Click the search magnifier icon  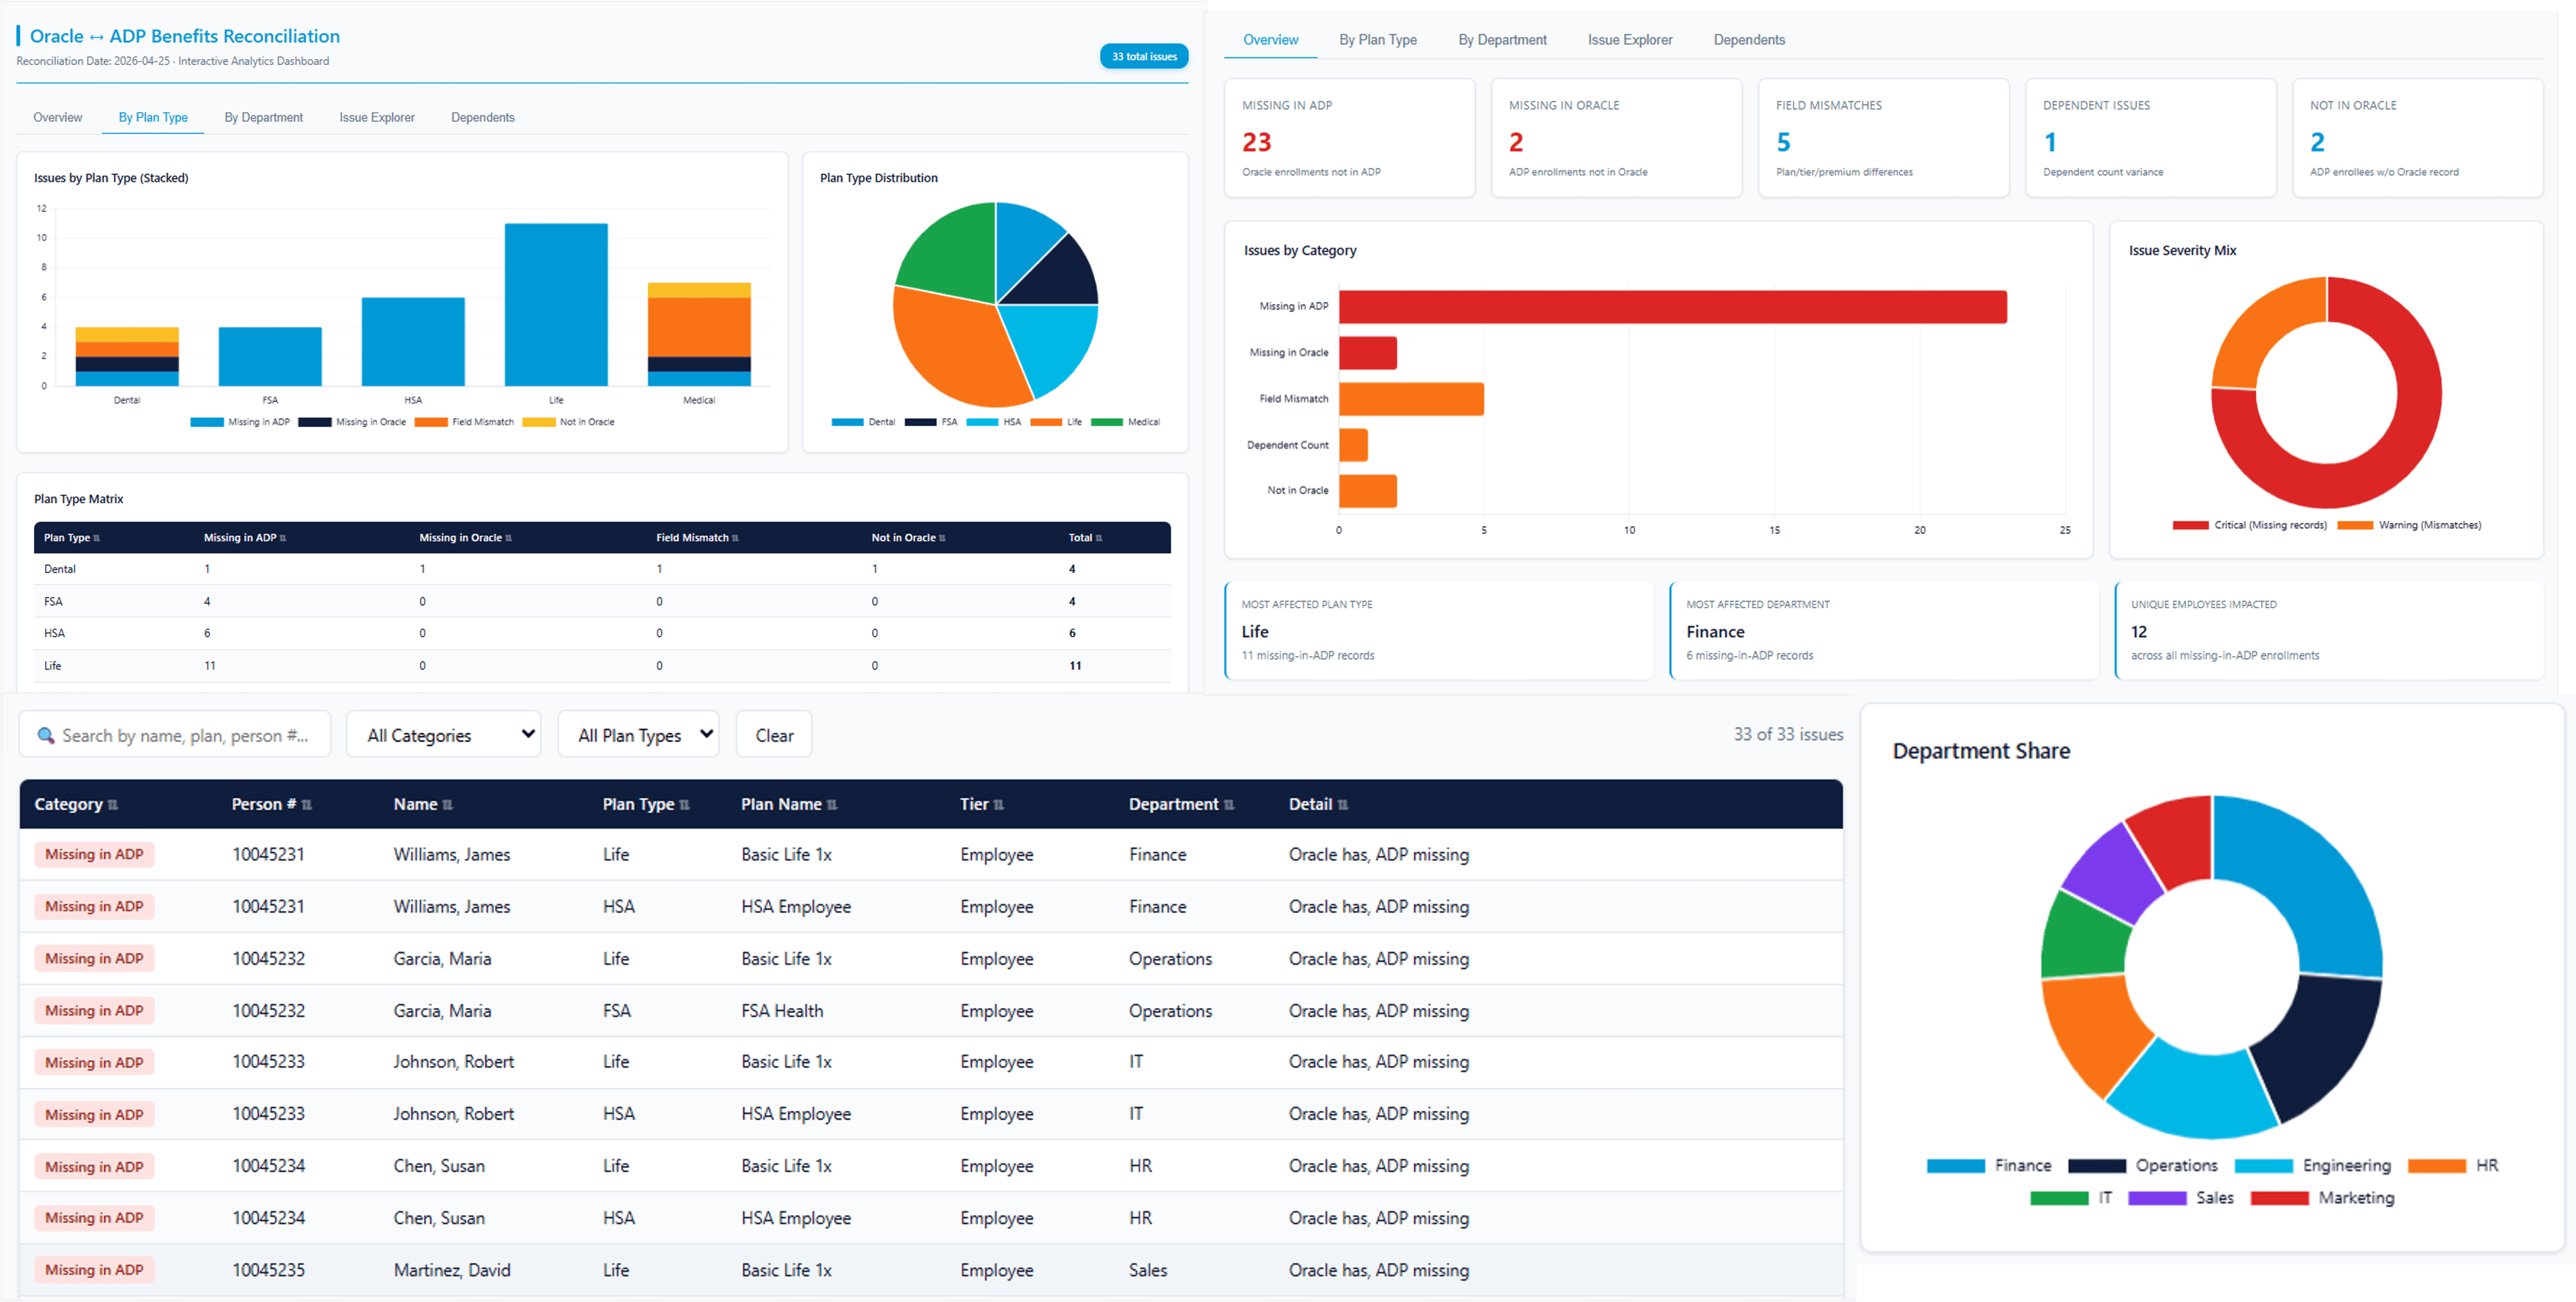tap(46, 735)
